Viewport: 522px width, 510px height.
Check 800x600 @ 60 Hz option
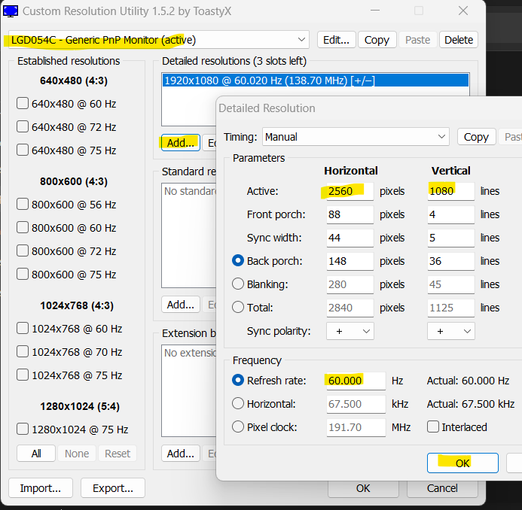pyautogui.click(x=23, y=227)
